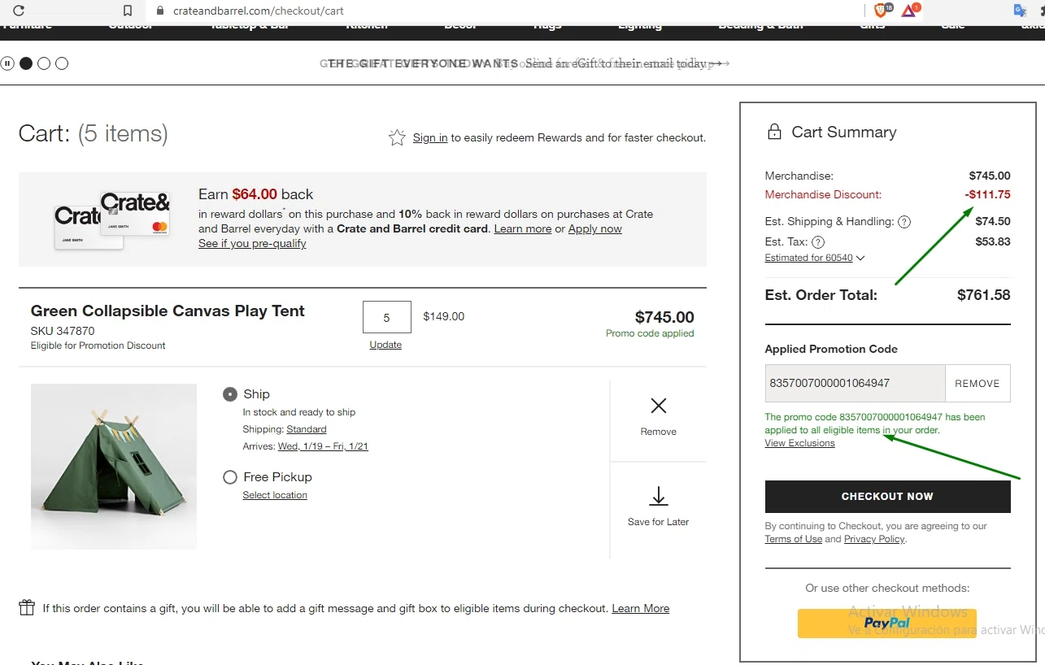Select the Ship radio option
1045x665 pixels.
pos(230,394)
